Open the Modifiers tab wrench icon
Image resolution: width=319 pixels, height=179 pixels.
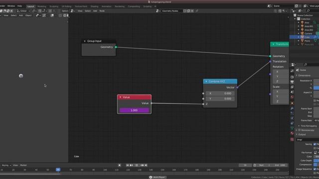pyautogui.click(x=292, y=108)
